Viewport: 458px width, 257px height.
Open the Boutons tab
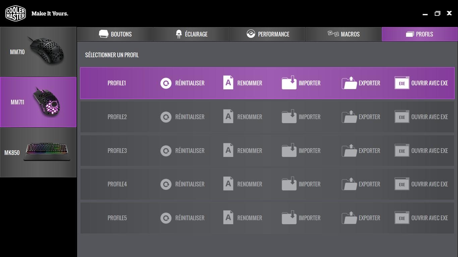point(115,34)
